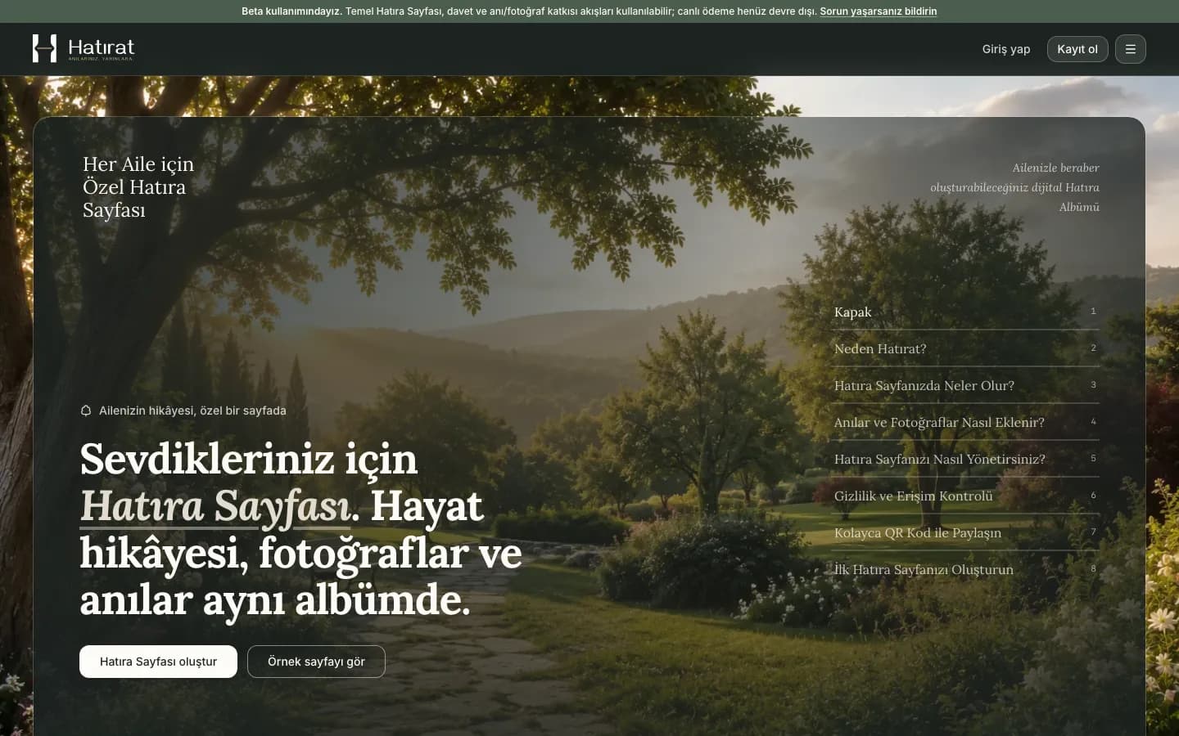Go to the Neden Hatırat? section

tap(964, 348)
